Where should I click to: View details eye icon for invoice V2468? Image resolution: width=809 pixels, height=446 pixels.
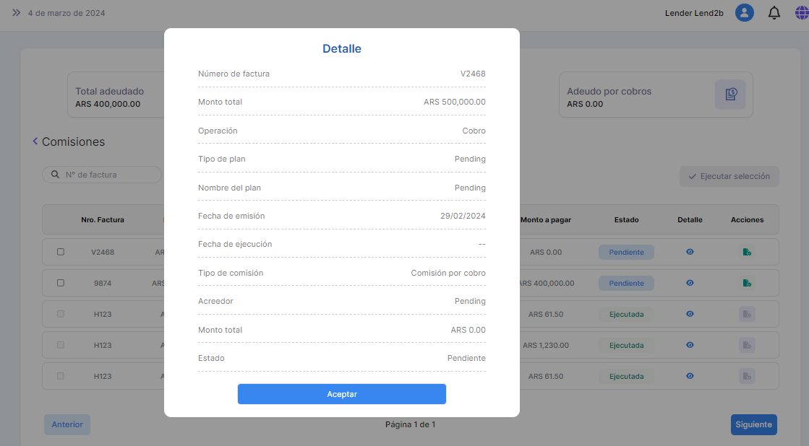point(690,252)
